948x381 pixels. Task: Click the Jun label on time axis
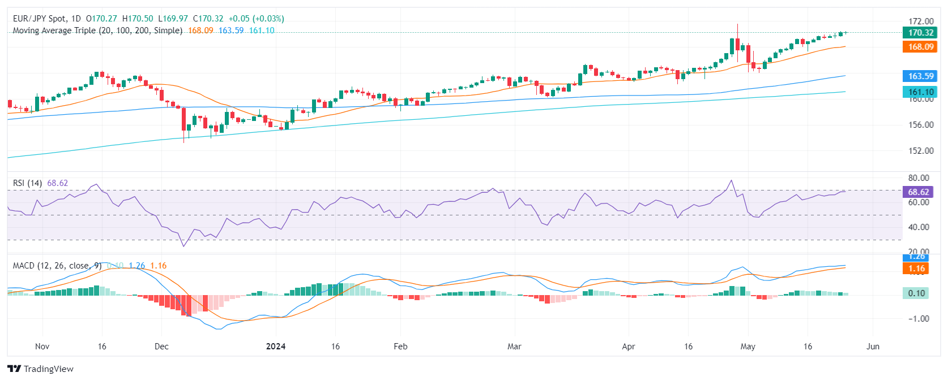(873, 347)
